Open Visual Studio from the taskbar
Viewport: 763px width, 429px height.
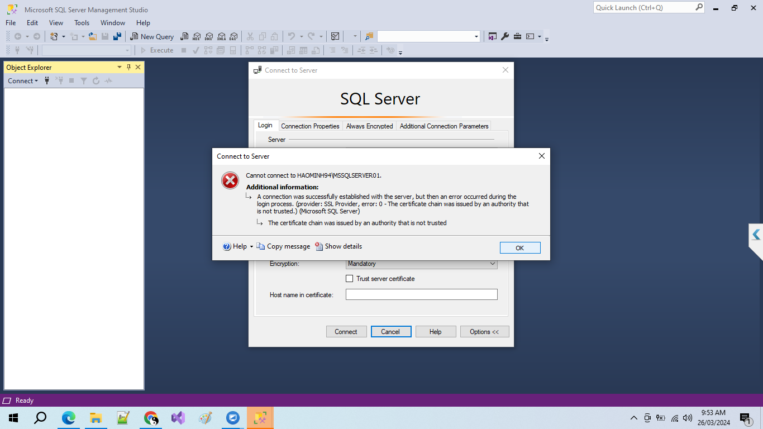pyautogui.click(x=178, y=418)
